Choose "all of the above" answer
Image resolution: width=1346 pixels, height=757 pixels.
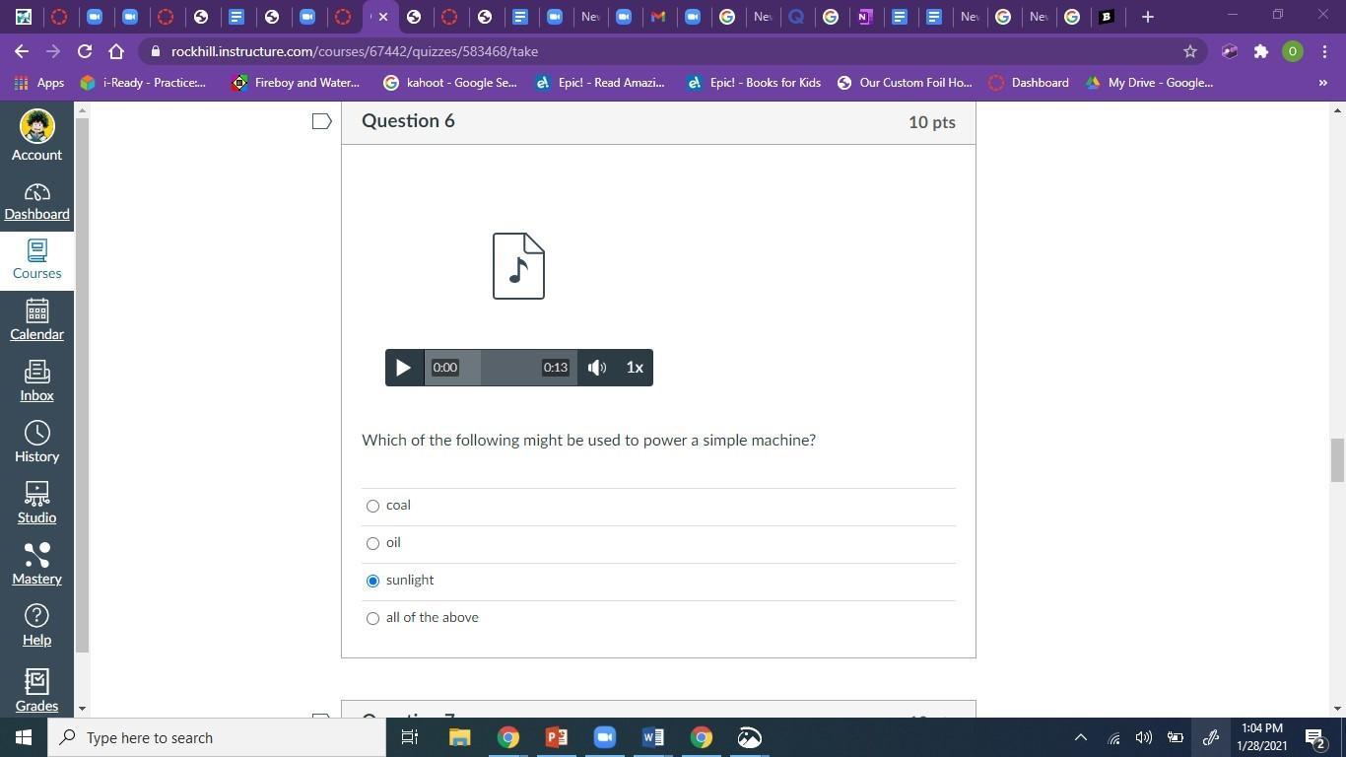pyautogui.click(x=372, y=618)
